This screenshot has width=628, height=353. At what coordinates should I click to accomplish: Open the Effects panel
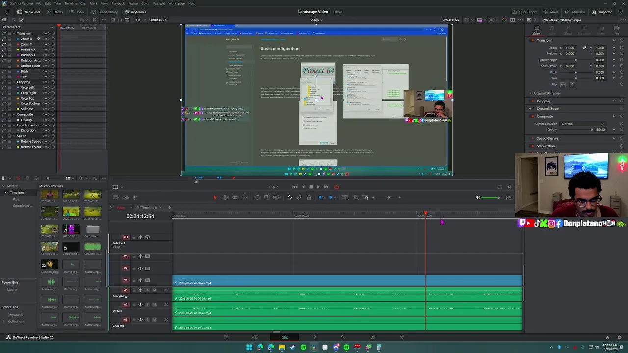coord(55,12)
